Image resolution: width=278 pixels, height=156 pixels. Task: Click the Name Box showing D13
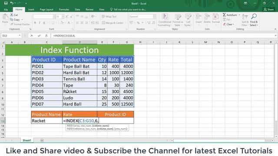click(x=10, y=36)
